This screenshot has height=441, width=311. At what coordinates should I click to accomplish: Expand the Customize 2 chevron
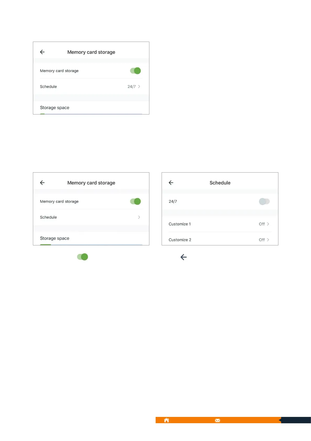pyautogui.click(x=268, y=240)
